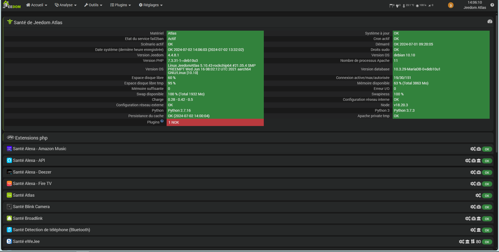Open configuration gears for Blink Camera

pyautogui.click(x=473, y=207)
